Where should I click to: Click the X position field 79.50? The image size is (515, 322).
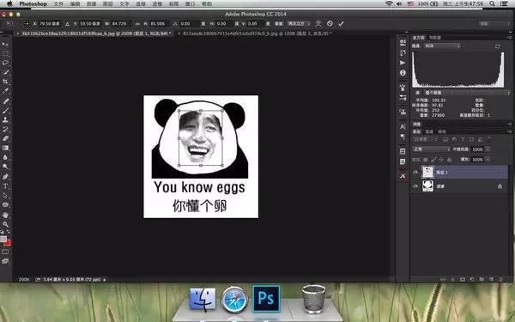click(50, 24)
